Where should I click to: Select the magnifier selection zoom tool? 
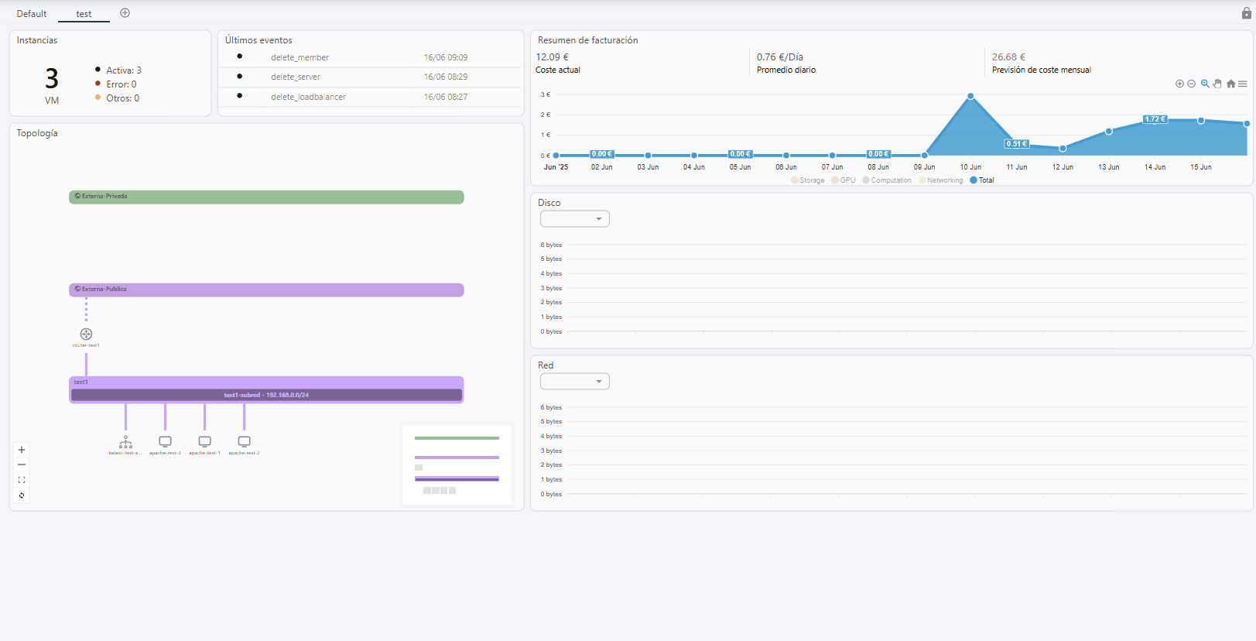[1205, 84]
